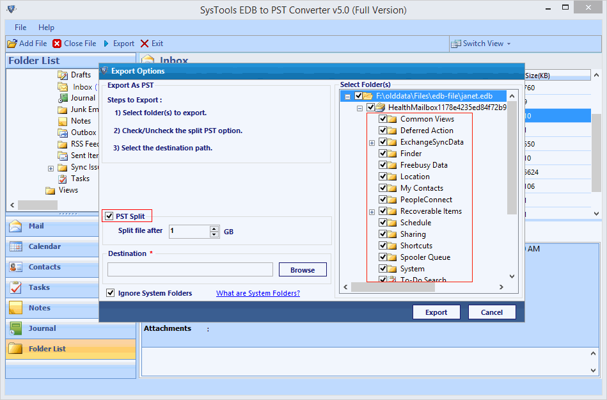The image size is (607, 400).
Task: Click the Close File red icon
Action: click(57, 44)
